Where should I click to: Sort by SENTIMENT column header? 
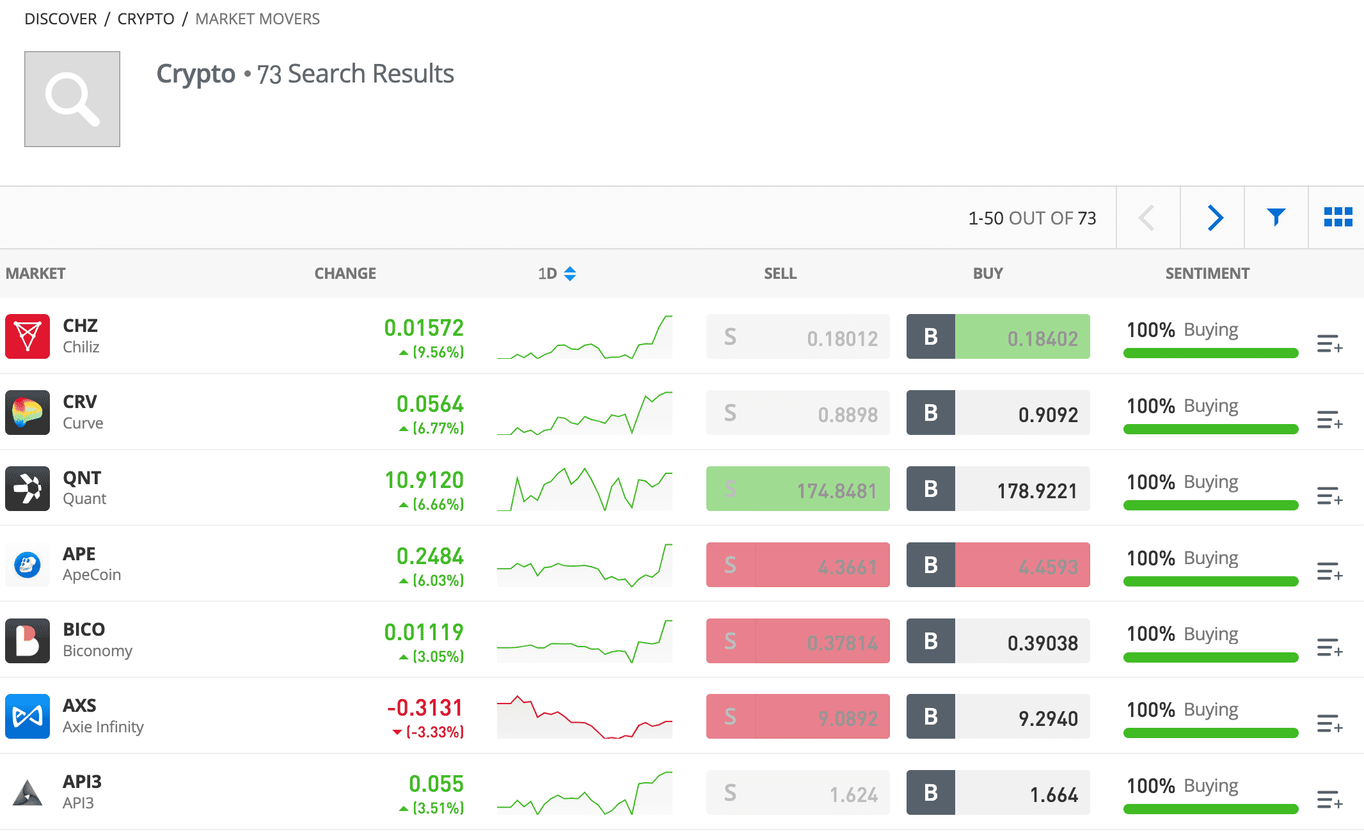[x=1207, y=274]
